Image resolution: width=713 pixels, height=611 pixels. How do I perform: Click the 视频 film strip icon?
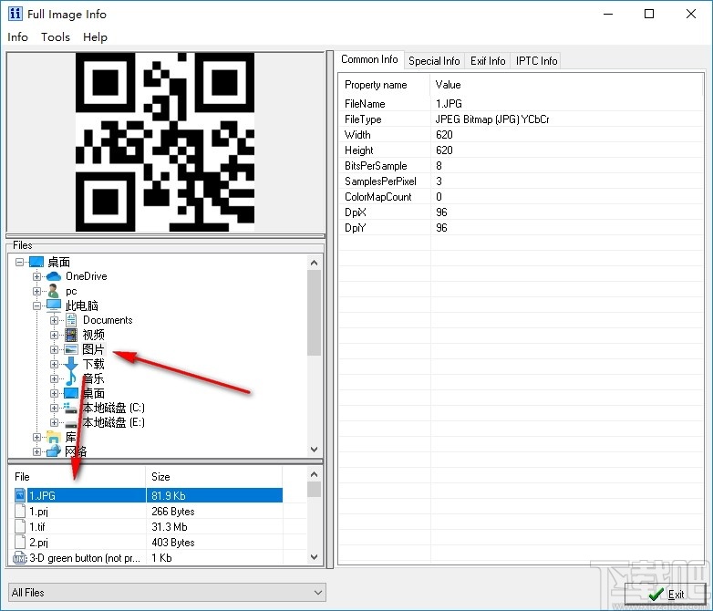71,335
